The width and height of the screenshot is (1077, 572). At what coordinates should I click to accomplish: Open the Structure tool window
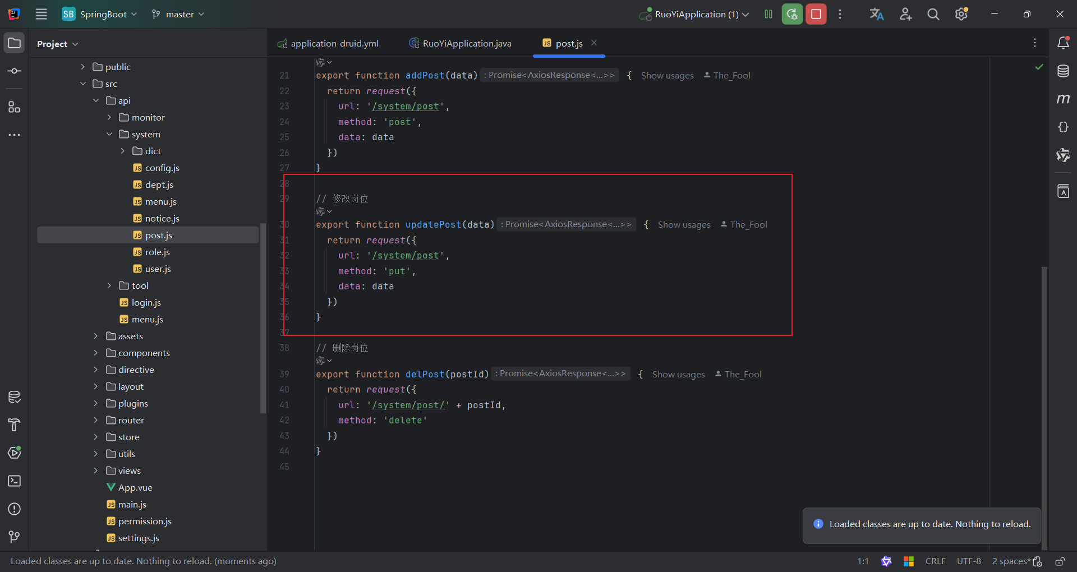click(15, 107)
